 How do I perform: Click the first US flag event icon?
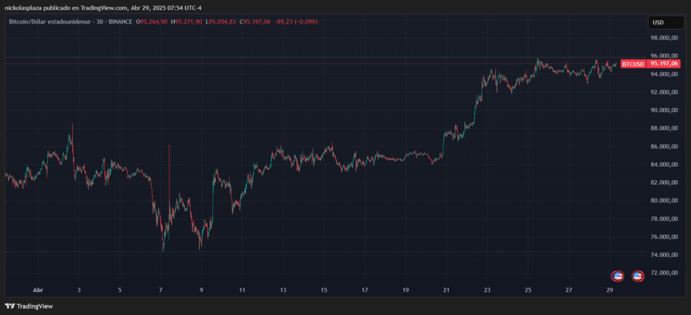coord(617,276)
